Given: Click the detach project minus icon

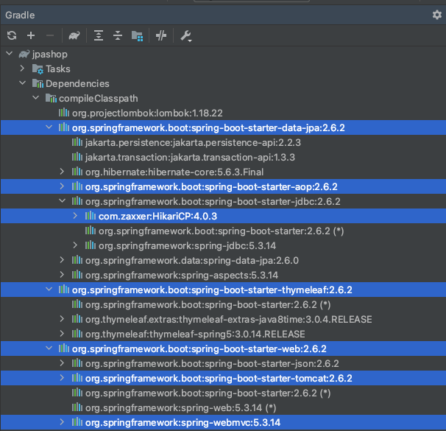Looking at the screenshot, I should click(50, 35).
